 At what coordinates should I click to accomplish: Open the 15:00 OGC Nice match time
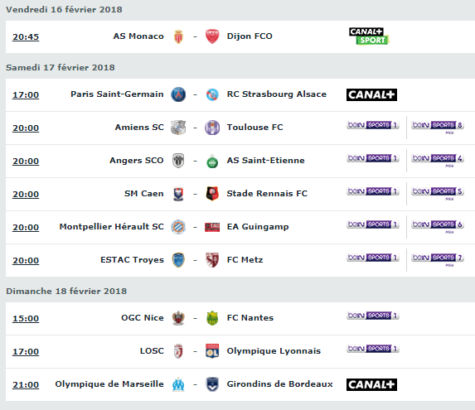click(x=26, y=319)
